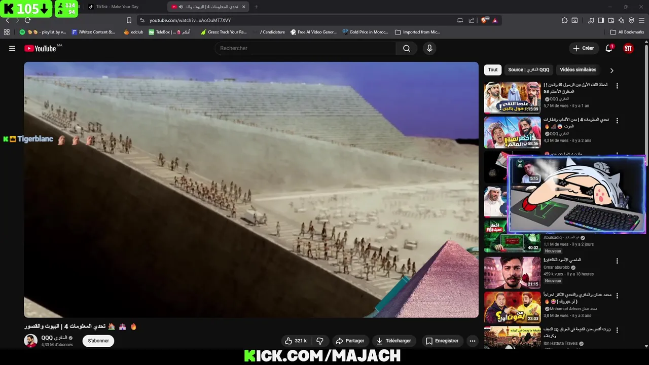Click the S'abonner button

tap(98, 341)
